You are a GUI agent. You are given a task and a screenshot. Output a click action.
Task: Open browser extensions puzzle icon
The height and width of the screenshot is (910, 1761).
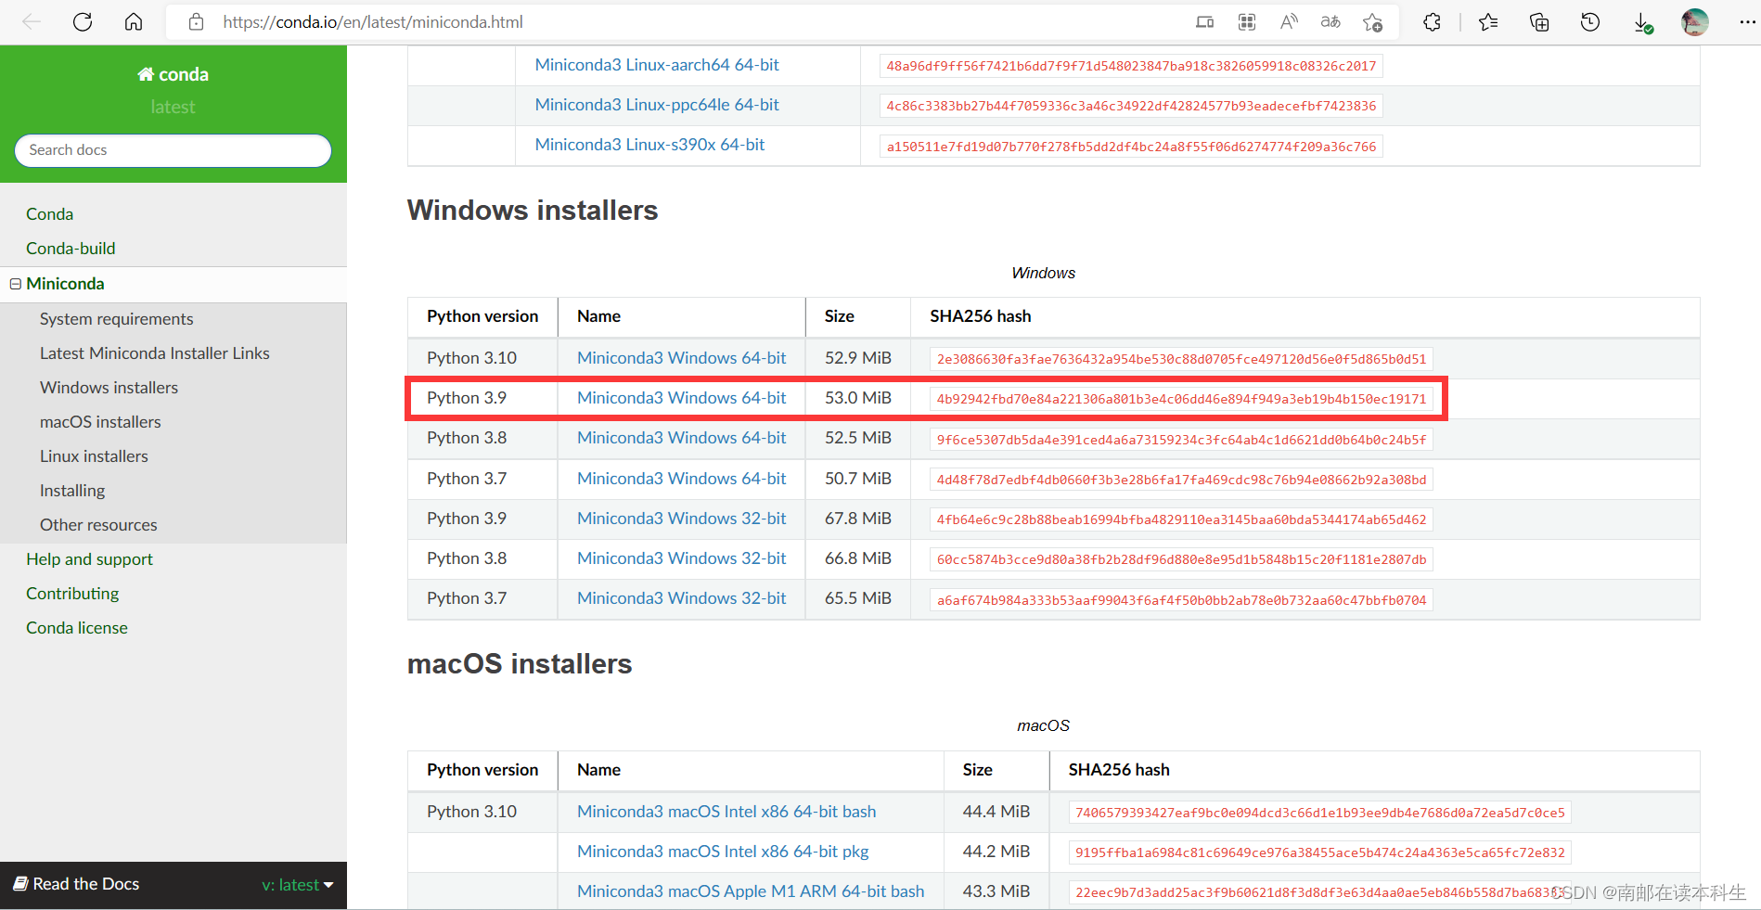click(x=1433, y=22)
